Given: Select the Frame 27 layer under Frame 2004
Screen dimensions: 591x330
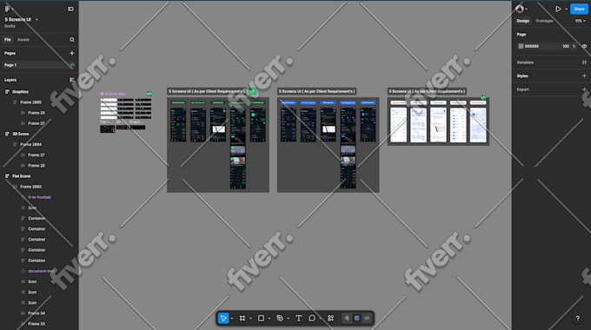Looking at the screenshot, I should point(37,155).
